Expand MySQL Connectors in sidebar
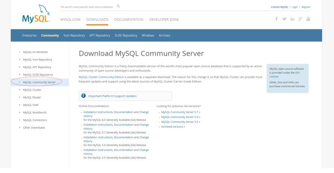The height and width of the screenshot is (173, 334). [35, 120]
